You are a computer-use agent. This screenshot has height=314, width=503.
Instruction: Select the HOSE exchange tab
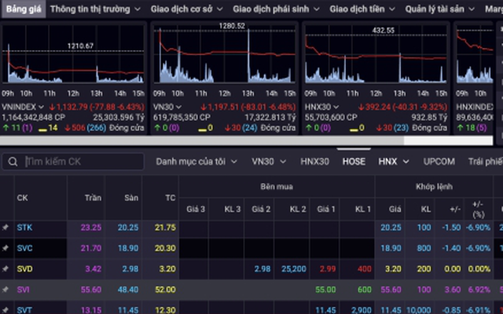[x=354, y=162]
